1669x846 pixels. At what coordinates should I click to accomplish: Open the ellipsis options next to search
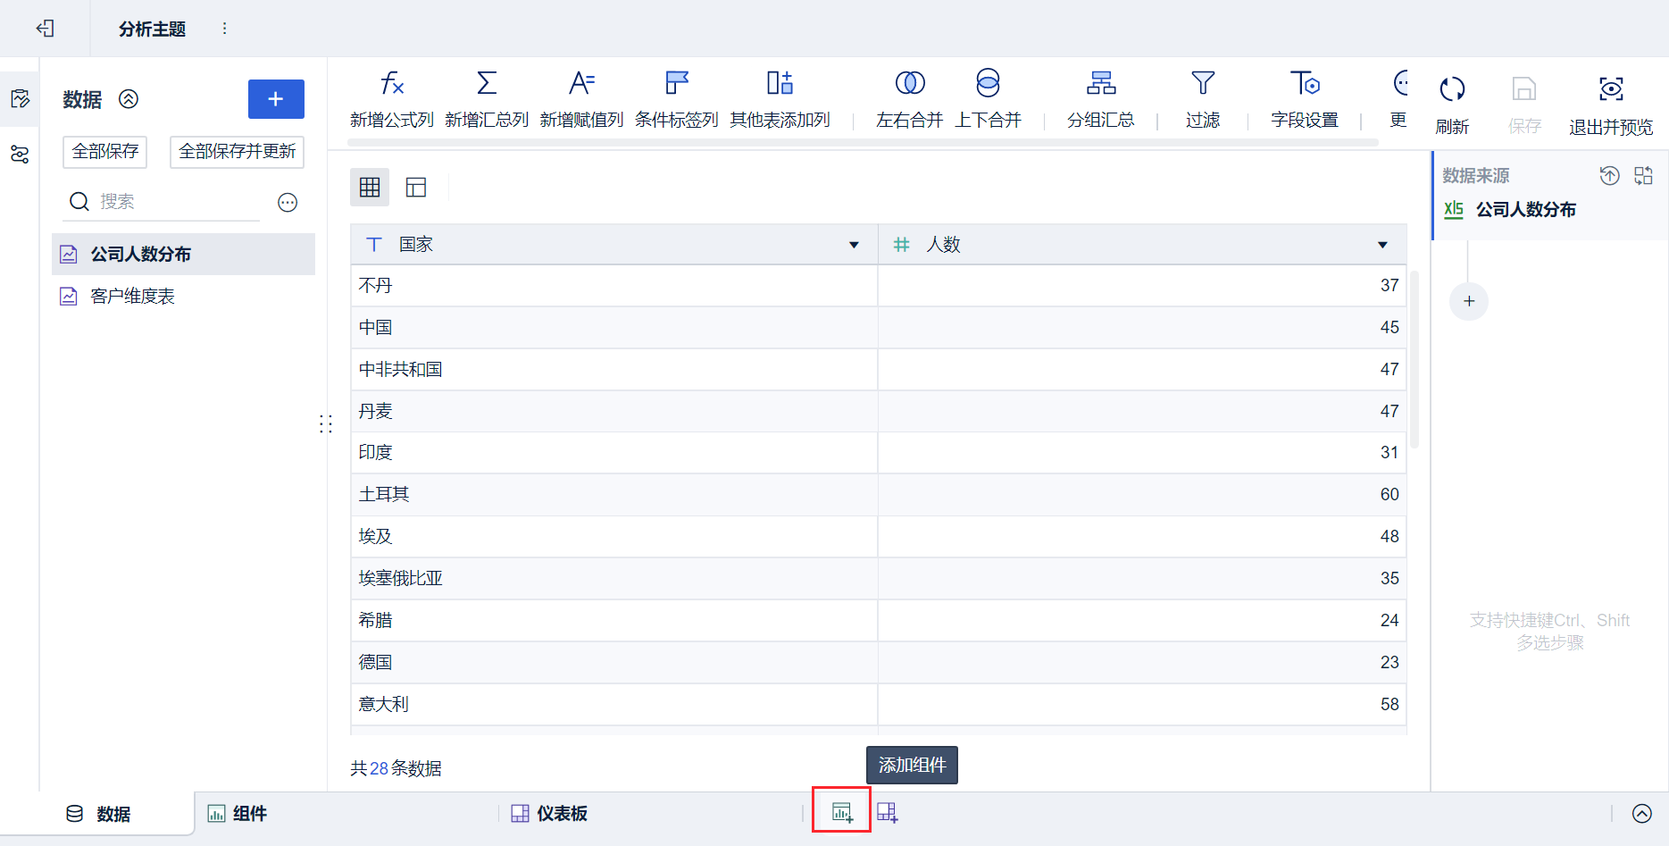(288, 203)
